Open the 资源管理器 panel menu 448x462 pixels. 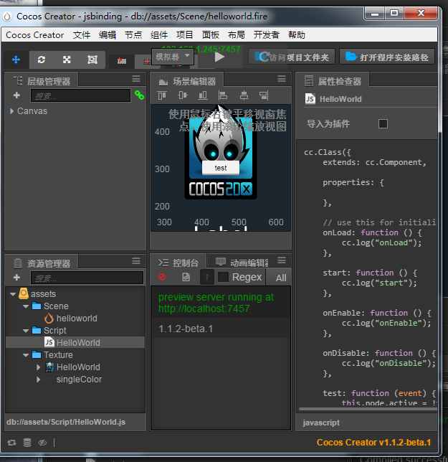click(x=136, y=261)
